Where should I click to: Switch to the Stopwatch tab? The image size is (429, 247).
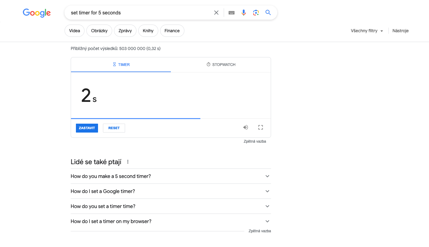221,65
